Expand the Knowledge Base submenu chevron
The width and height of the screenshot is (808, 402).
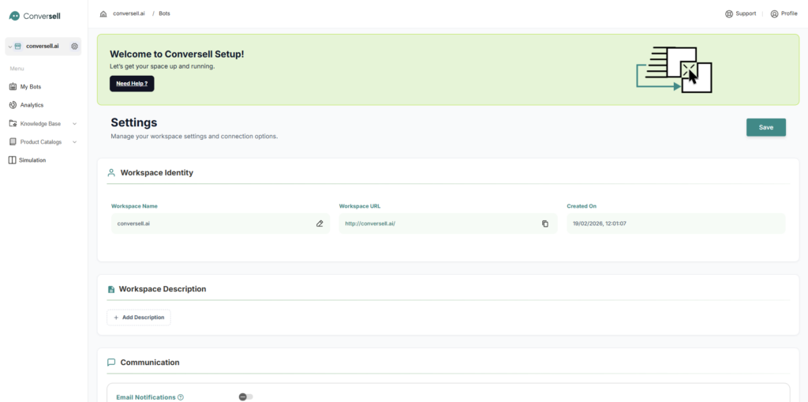[x=74, y=124]
